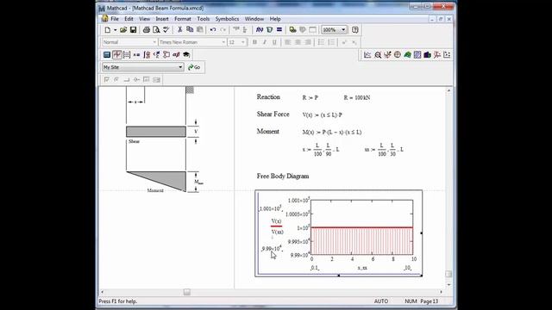552x310 pixels.
Task: Open the Insert menu
Action: coord(162,19)
